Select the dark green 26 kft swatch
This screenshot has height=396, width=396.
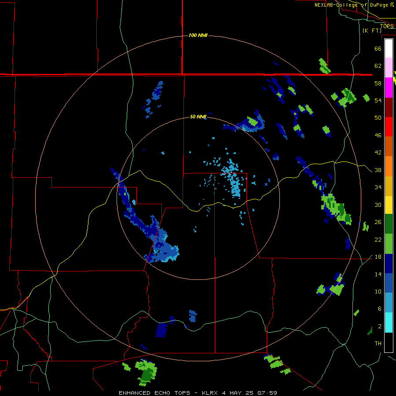(389, 224)
